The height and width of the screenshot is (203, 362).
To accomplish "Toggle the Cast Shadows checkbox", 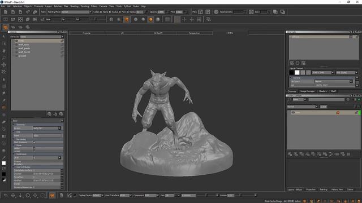I will 34,143.
